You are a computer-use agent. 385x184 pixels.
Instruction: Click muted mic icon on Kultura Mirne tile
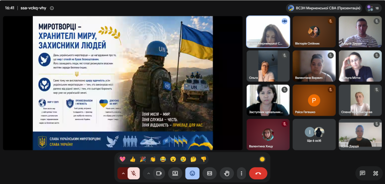click(377, 55)
